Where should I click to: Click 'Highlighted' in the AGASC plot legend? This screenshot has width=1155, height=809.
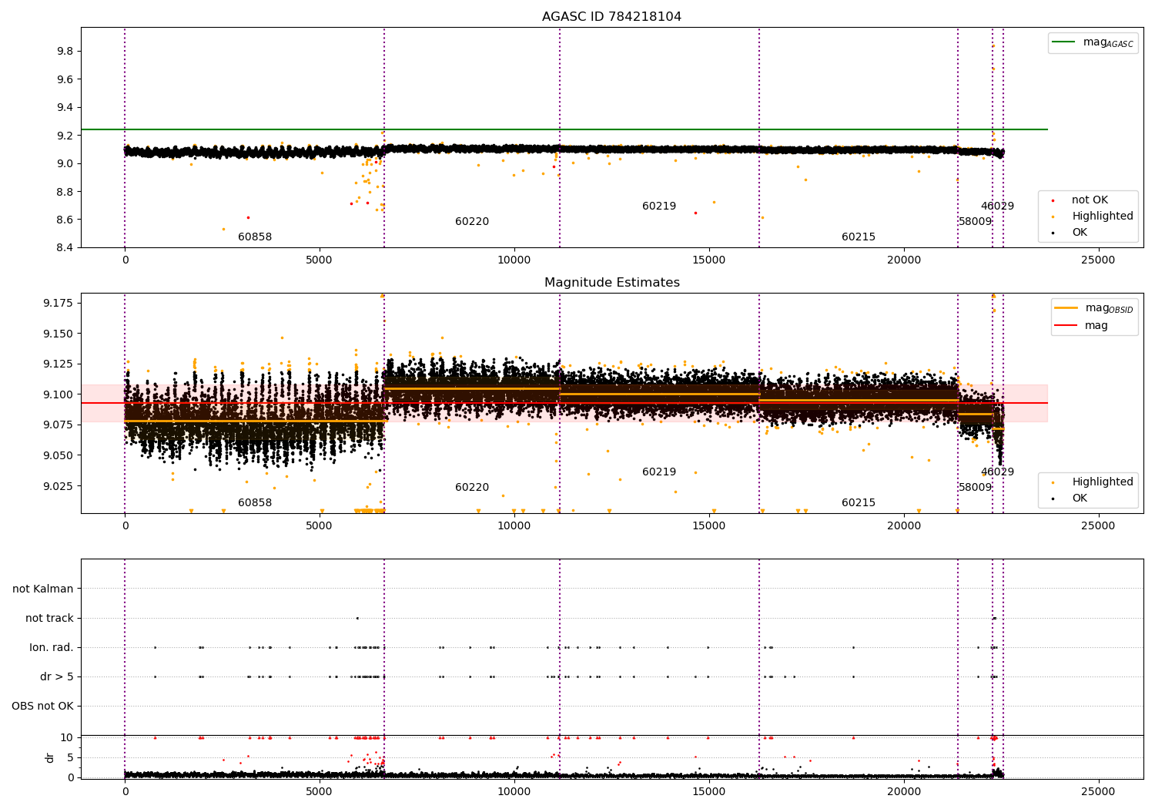(x=1103, y=217)
